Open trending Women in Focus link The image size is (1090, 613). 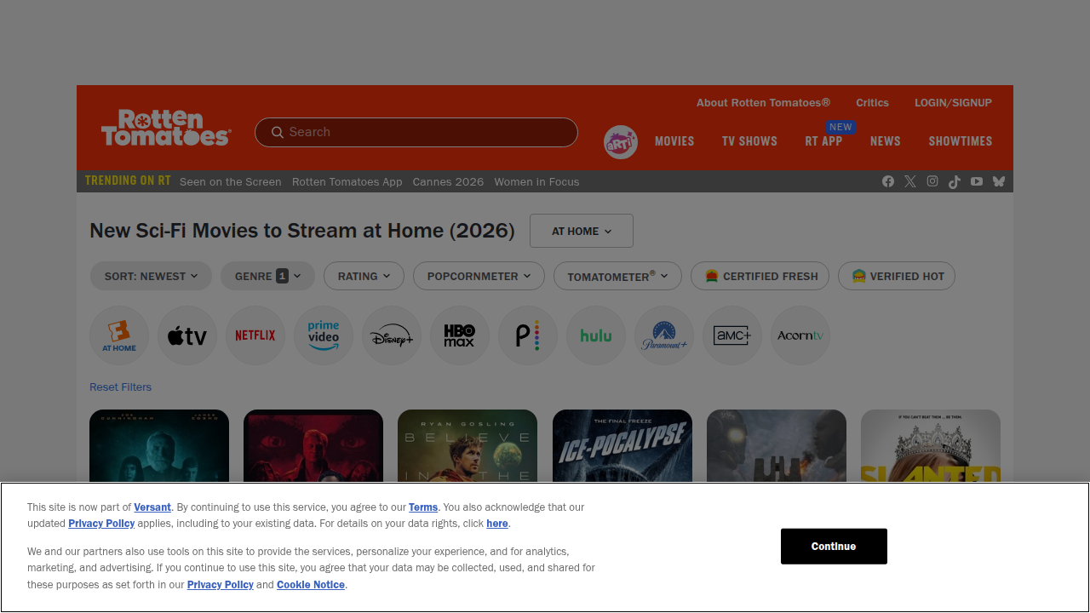(536, 182)
